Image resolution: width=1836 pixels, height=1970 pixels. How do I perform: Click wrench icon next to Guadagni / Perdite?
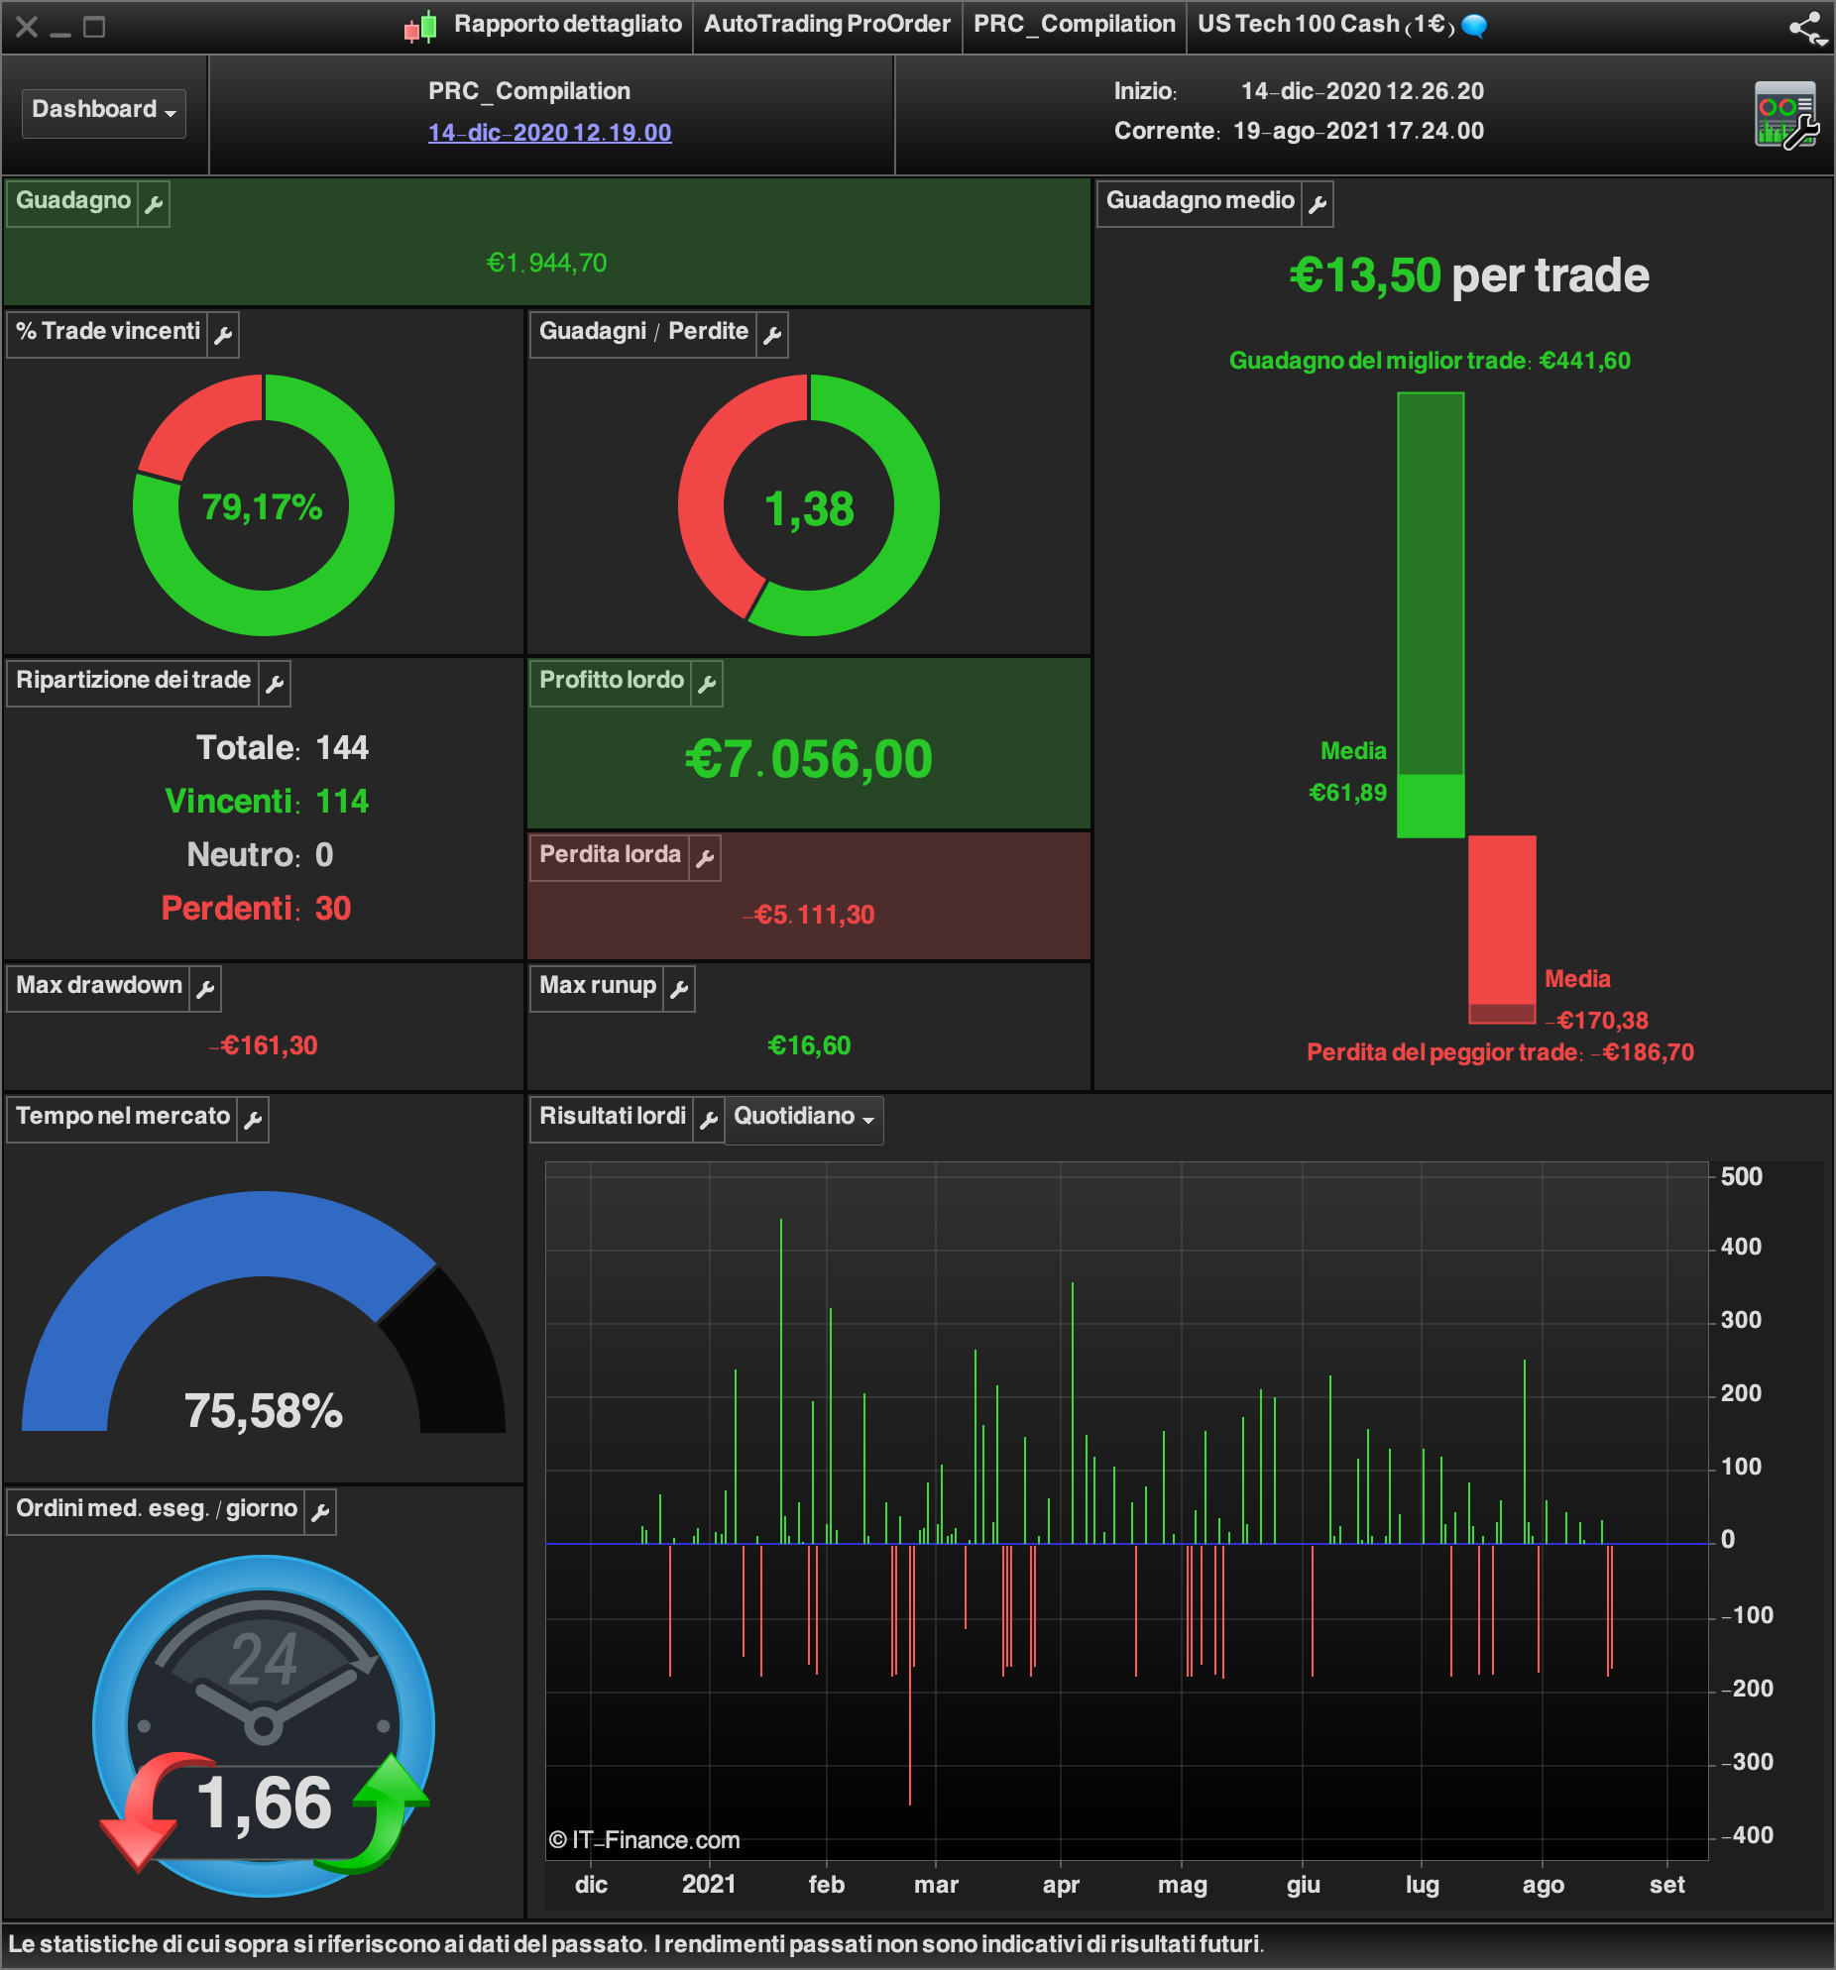[772, 335]
